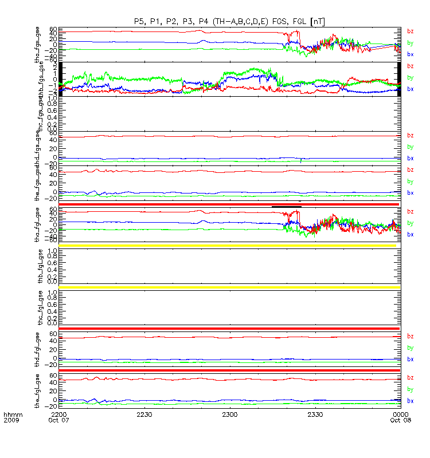Select the tha_fgl_gse y-axis label
The width and height of the screenshot is (430, 458).
(37, 224)
